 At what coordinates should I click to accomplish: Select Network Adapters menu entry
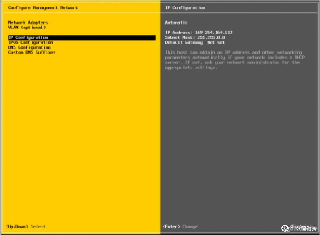tap(28, 22)
